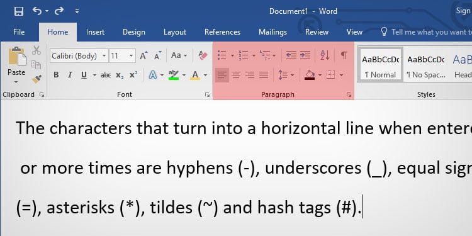Image resolution: width=472 pixels, height=236 pixels.
Task: Toggle strikethrough formatting
Action: coord(106,75)
